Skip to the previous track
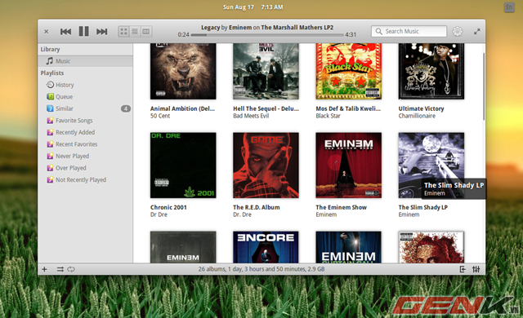 click(x=65, y=32)
